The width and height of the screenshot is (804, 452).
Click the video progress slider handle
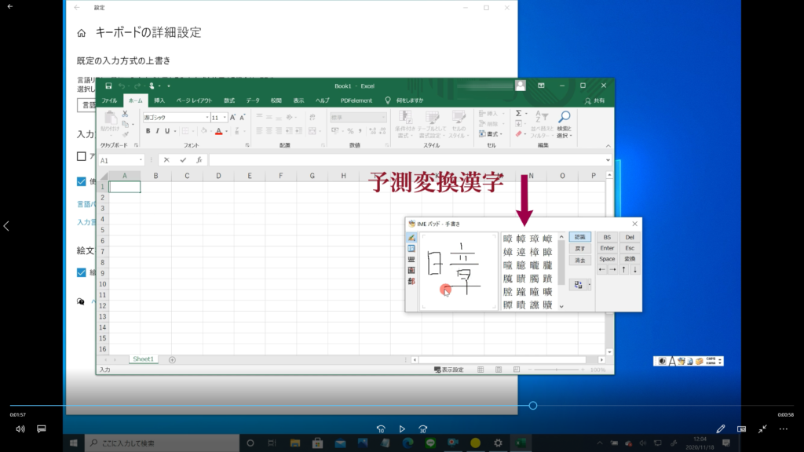[533, 406]
